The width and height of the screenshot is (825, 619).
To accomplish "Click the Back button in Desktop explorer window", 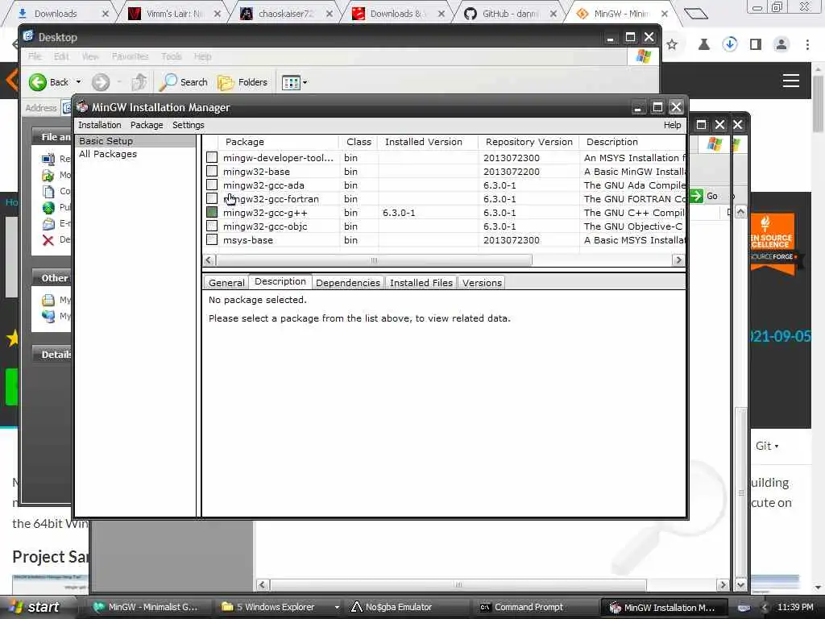I will tap(48, 82).
